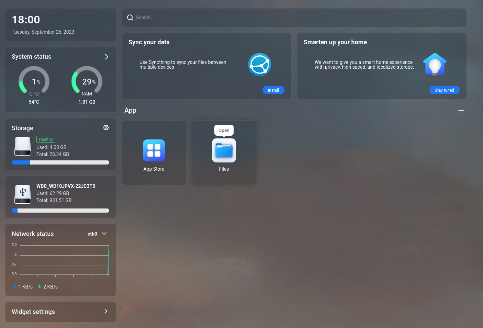
Task: Click the upload speed arrow icon
Action: coord(14,286)
